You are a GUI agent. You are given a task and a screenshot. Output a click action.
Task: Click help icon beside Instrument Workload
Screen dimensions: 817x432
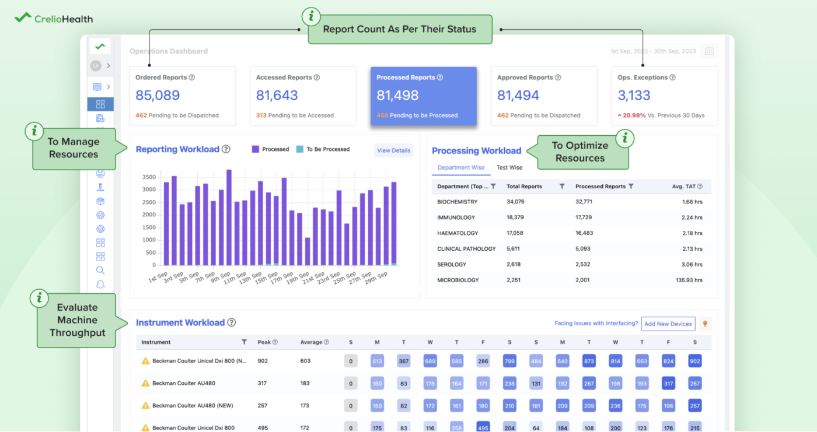231,322
